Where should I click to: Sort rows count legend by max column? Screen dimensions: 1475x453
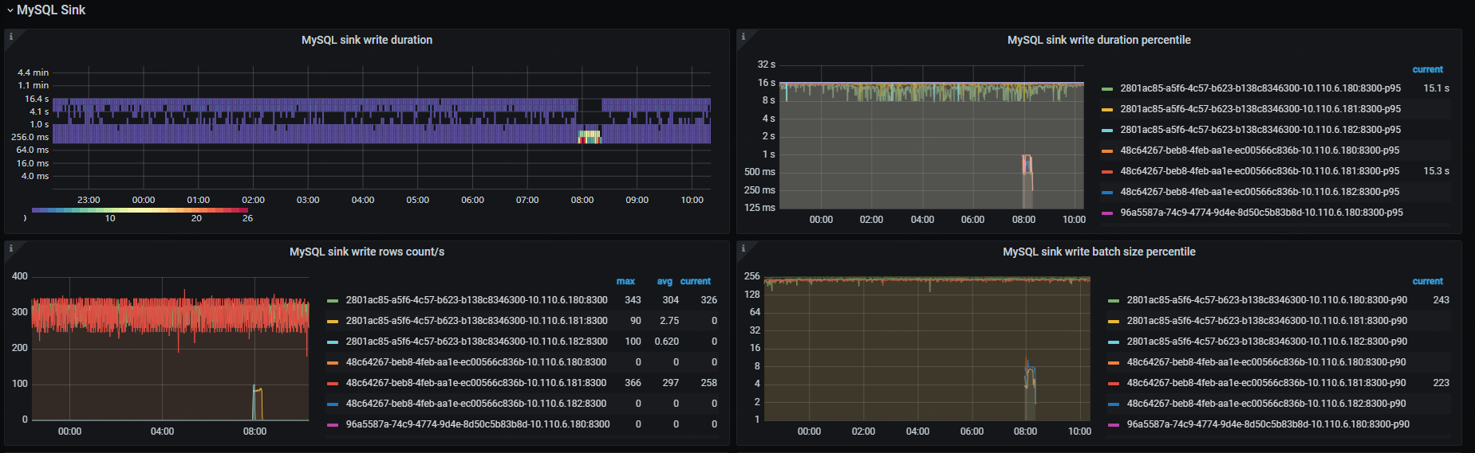click(x=625, y=281)
